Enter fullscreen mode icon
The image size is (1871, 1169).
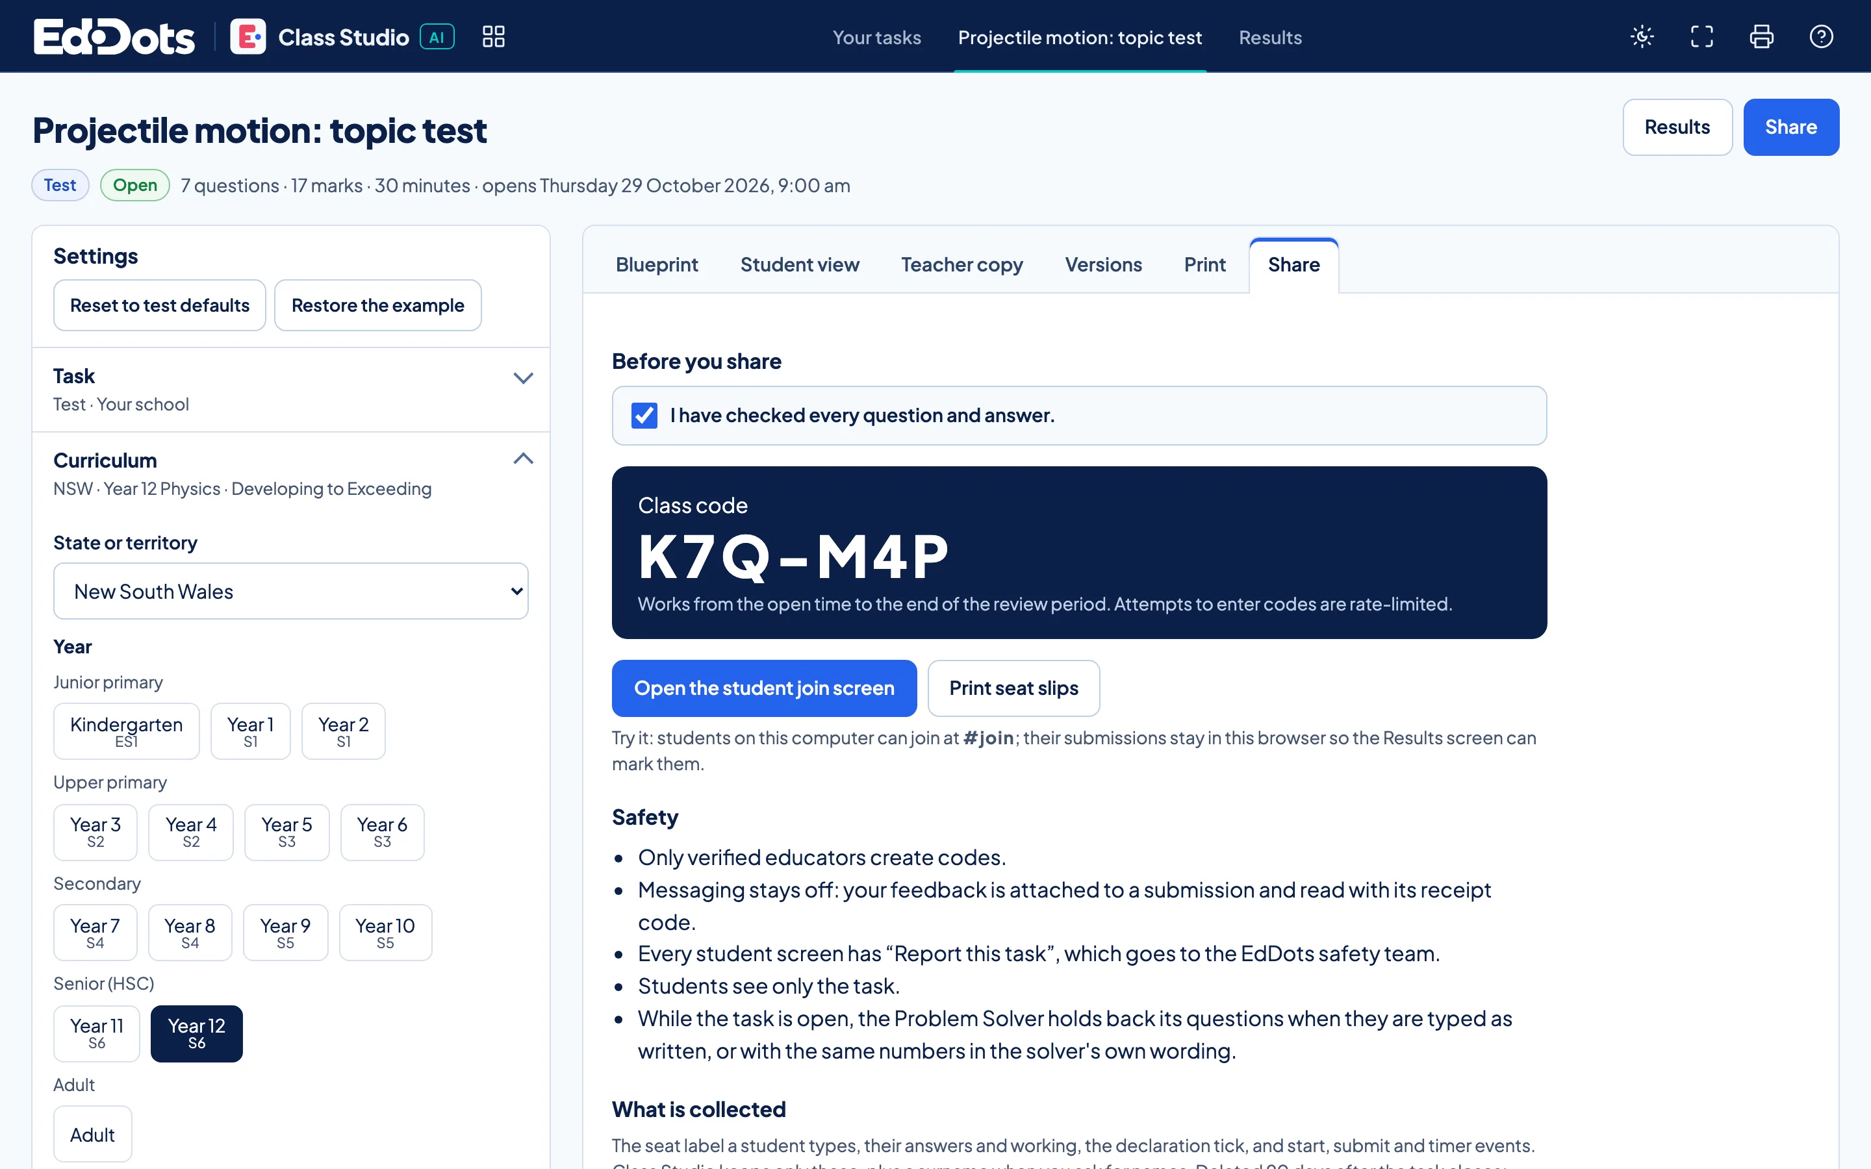1701,36
